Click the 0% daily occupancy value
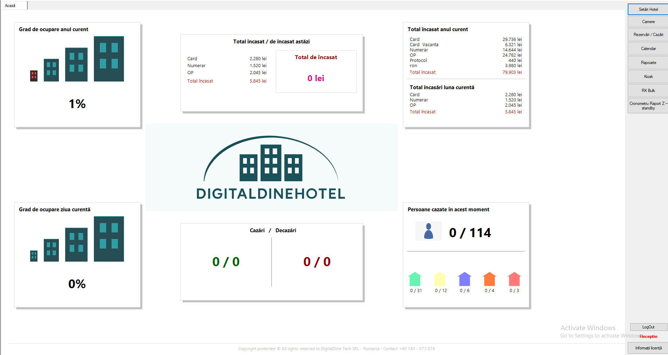 click(x=77, y=284)
